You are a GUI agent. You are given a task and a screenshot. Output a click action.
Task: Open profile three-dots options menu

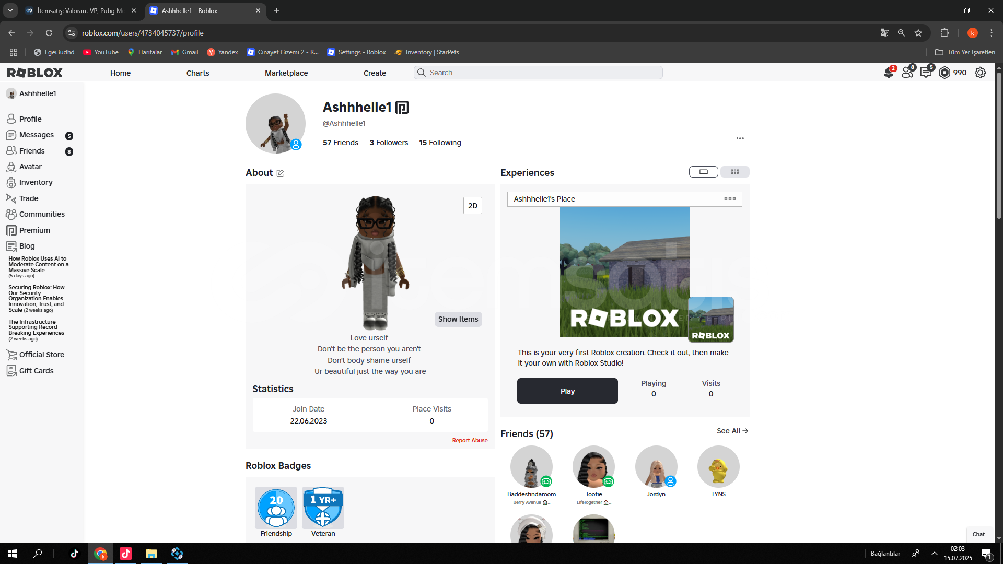[x=740, y=138]
